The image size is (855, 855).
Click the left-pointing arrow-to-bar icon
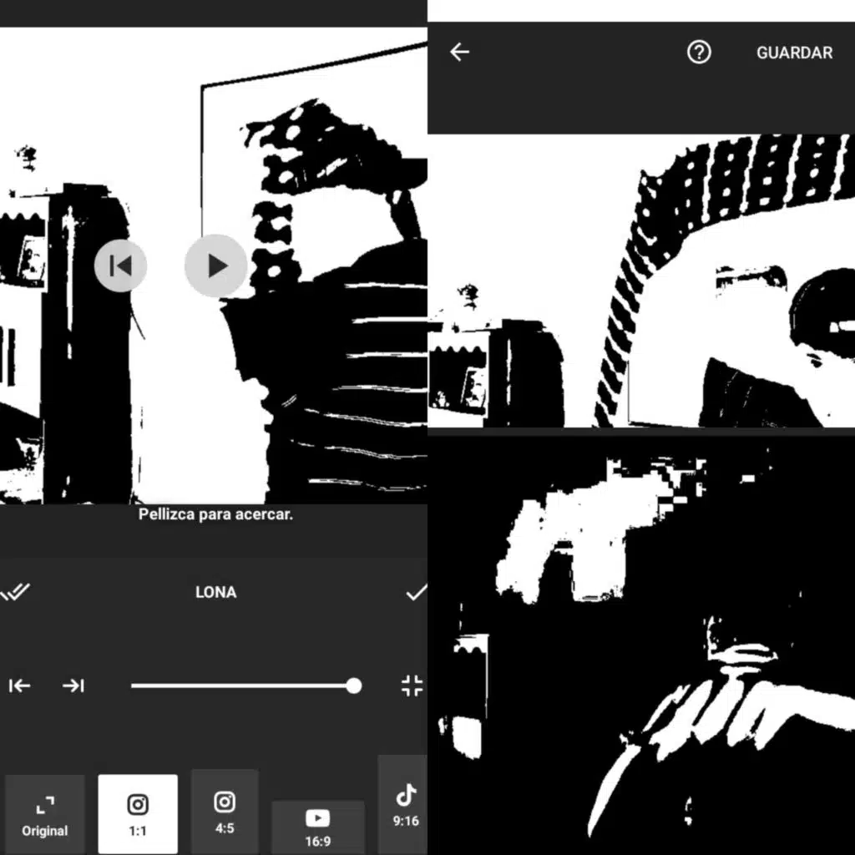pyautogui.click(x=20, y=686)
